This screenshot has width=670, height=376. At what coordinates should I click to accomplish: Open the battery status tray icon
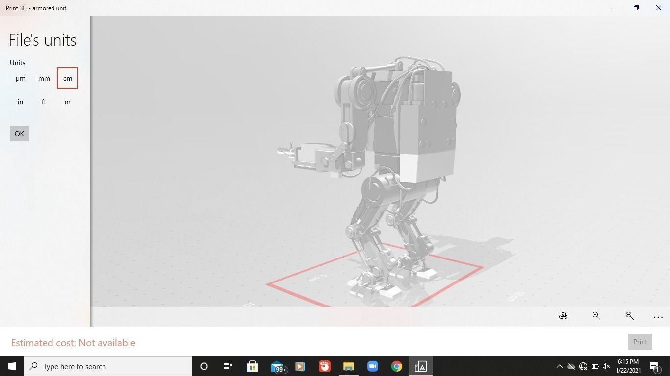pos(595,366)
